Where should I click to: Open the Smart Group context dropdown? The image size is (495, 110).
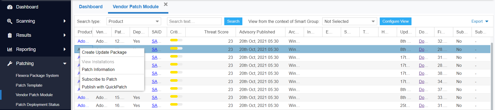coord(349,21)
